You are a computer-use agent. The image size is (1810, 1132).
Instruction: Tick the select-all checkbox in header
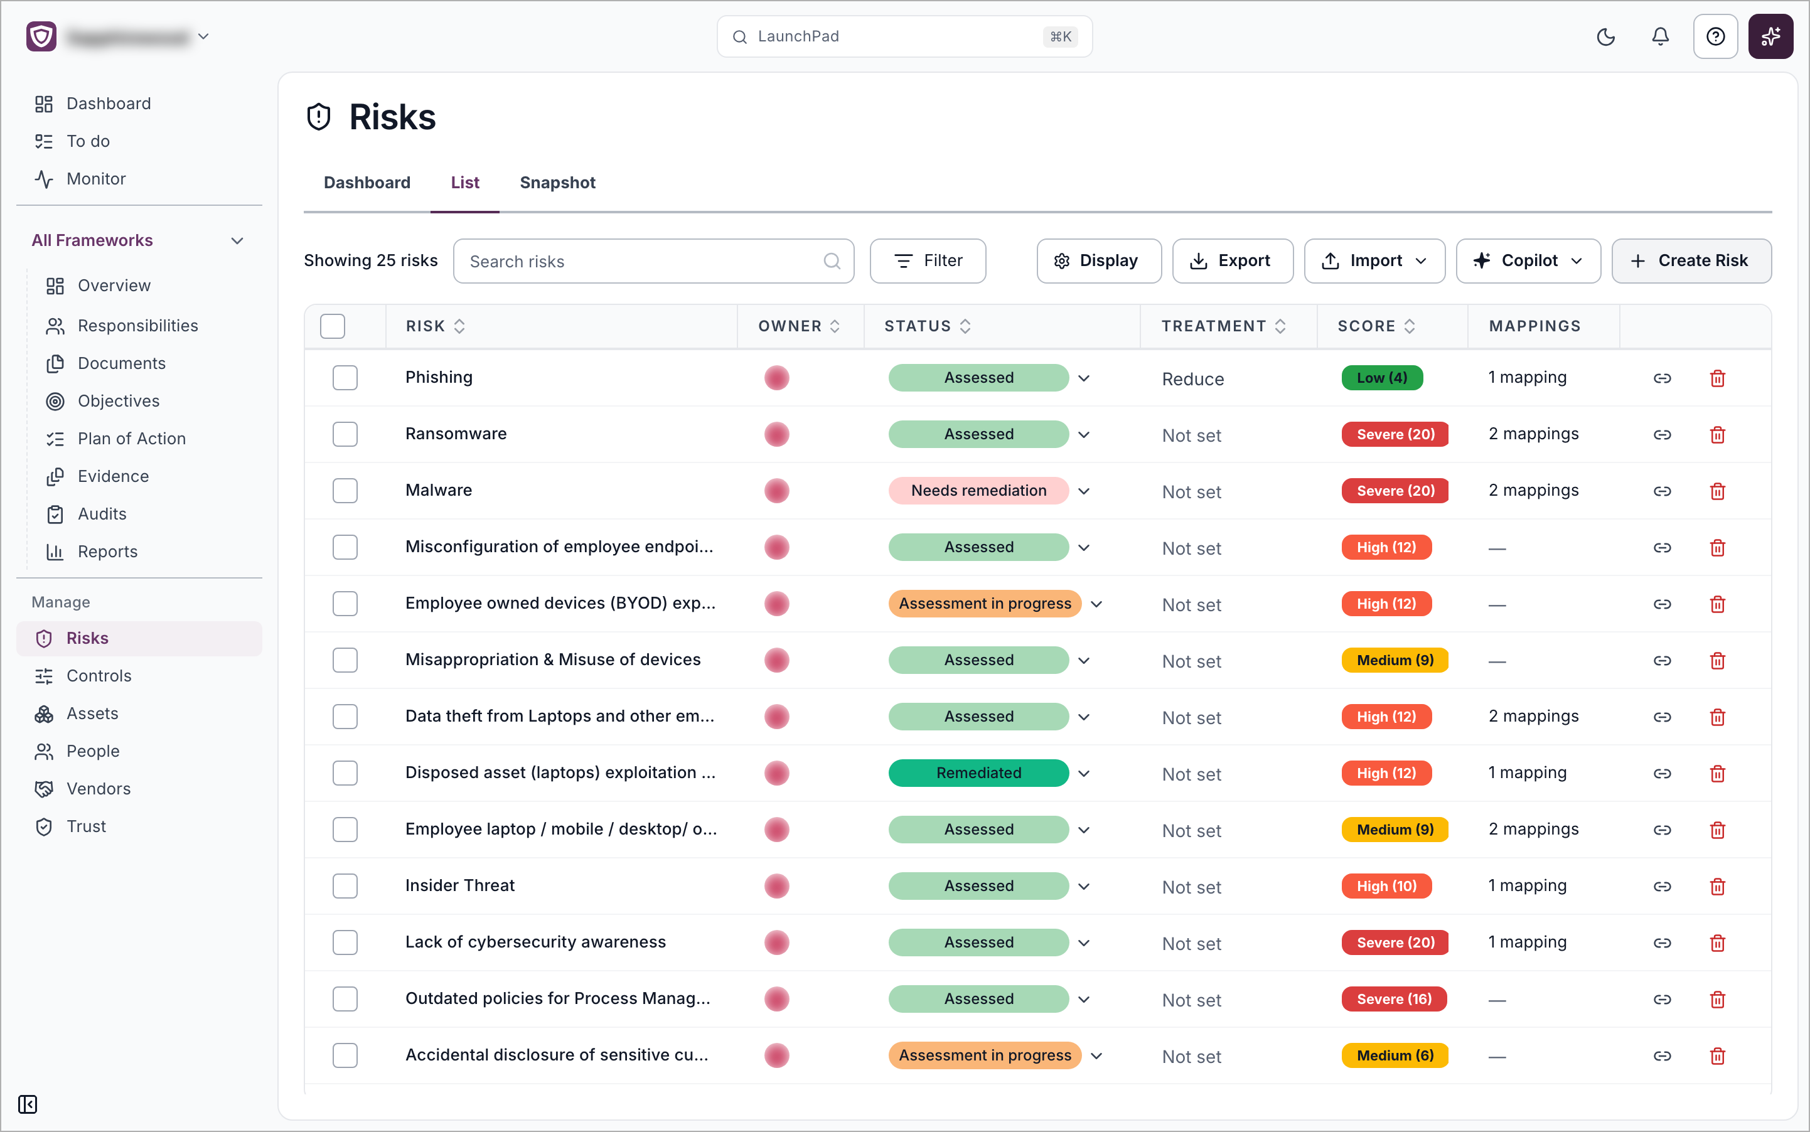[333, 326]
